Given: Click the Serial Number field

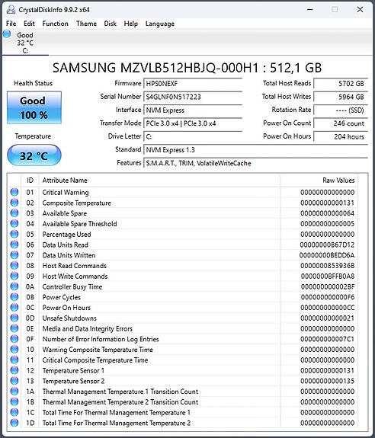Looking at the screenshot, I should pos(193,97).
